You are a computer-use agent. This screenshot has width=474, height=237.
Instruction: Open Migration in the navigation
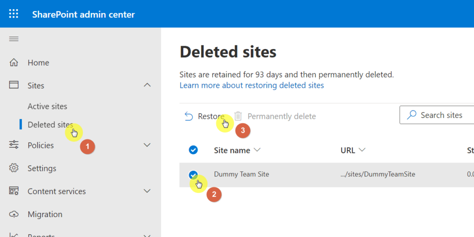click(x=45, y=214)
